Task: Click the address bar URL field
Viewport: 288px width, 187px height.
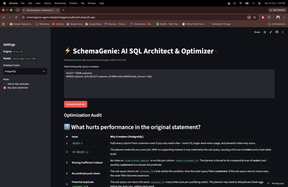Action: pyautogui.click(x=136, y=17)
